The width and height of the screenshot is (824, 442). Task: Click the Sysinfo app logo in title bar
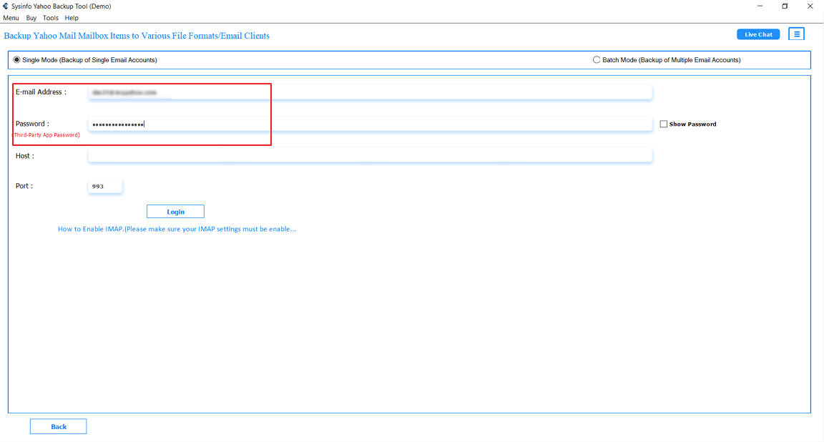pos(5,6)
